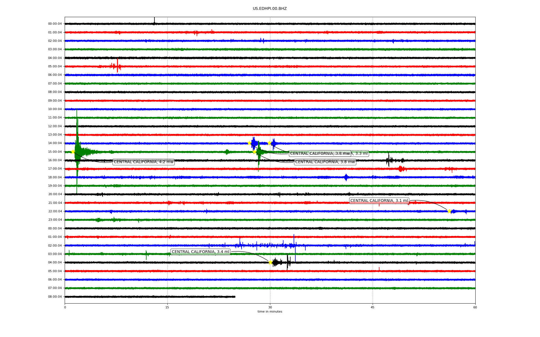Click the star near minute 28 on the 15:00:04 trace
Viewport: 540px width, 337px height.
pos(254,152)
